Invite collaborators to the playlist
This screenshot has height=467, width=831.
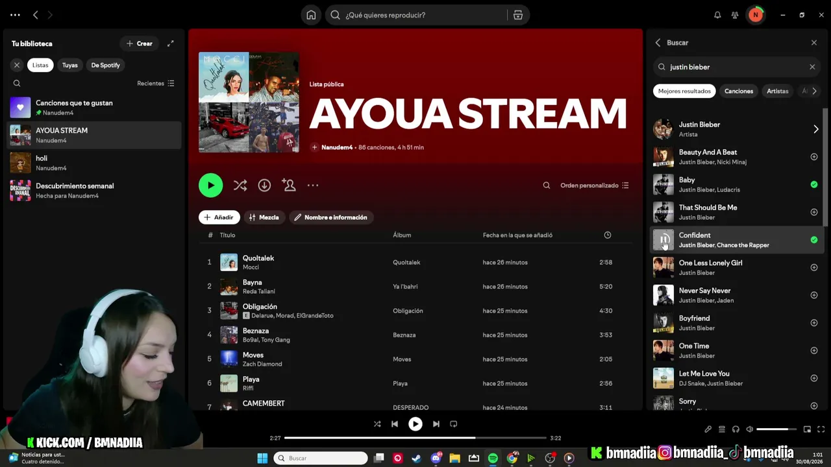289,186
